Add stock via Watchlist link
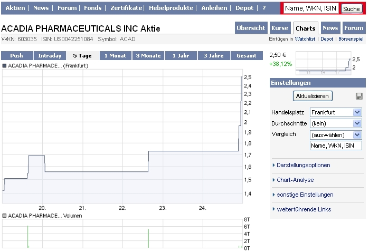 pyautogui.click(x=305, y=39)
